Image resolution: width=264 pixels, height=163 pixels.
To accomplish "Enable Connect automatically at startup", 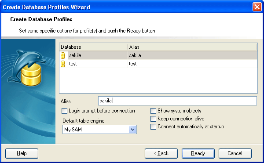I will coord(153,127).
